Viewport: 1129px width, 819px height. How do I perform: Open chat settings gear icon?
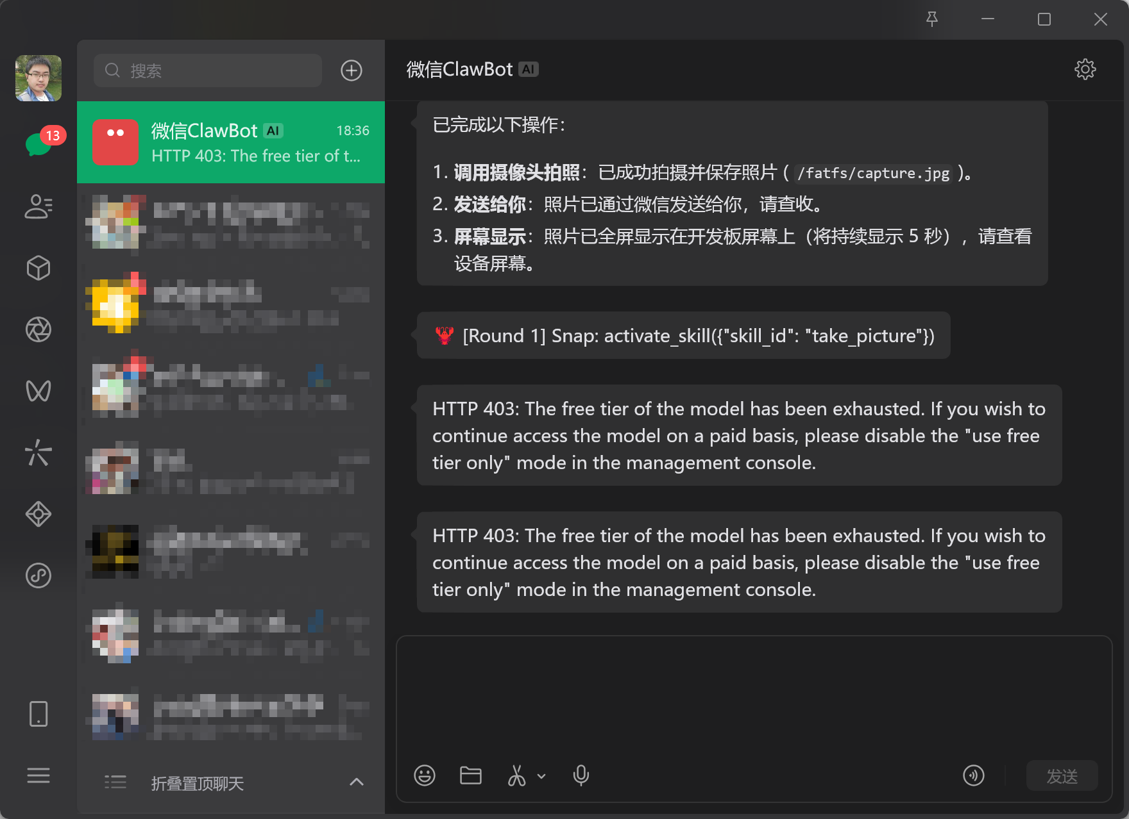[1085, 69]
